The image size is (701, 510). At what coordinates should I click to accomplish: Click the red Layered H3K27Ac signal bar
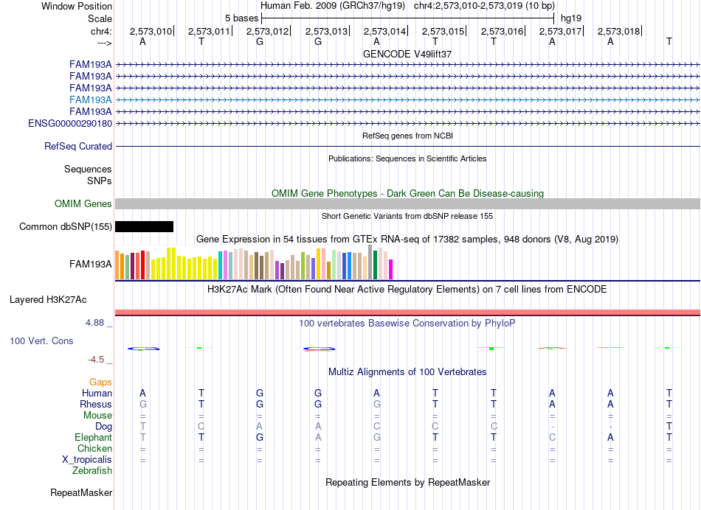click(407, 312)
